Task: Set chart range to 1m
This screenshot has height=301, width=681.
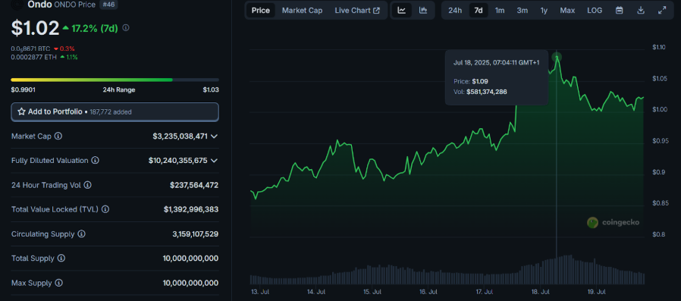Action: [x=500, y=11]
